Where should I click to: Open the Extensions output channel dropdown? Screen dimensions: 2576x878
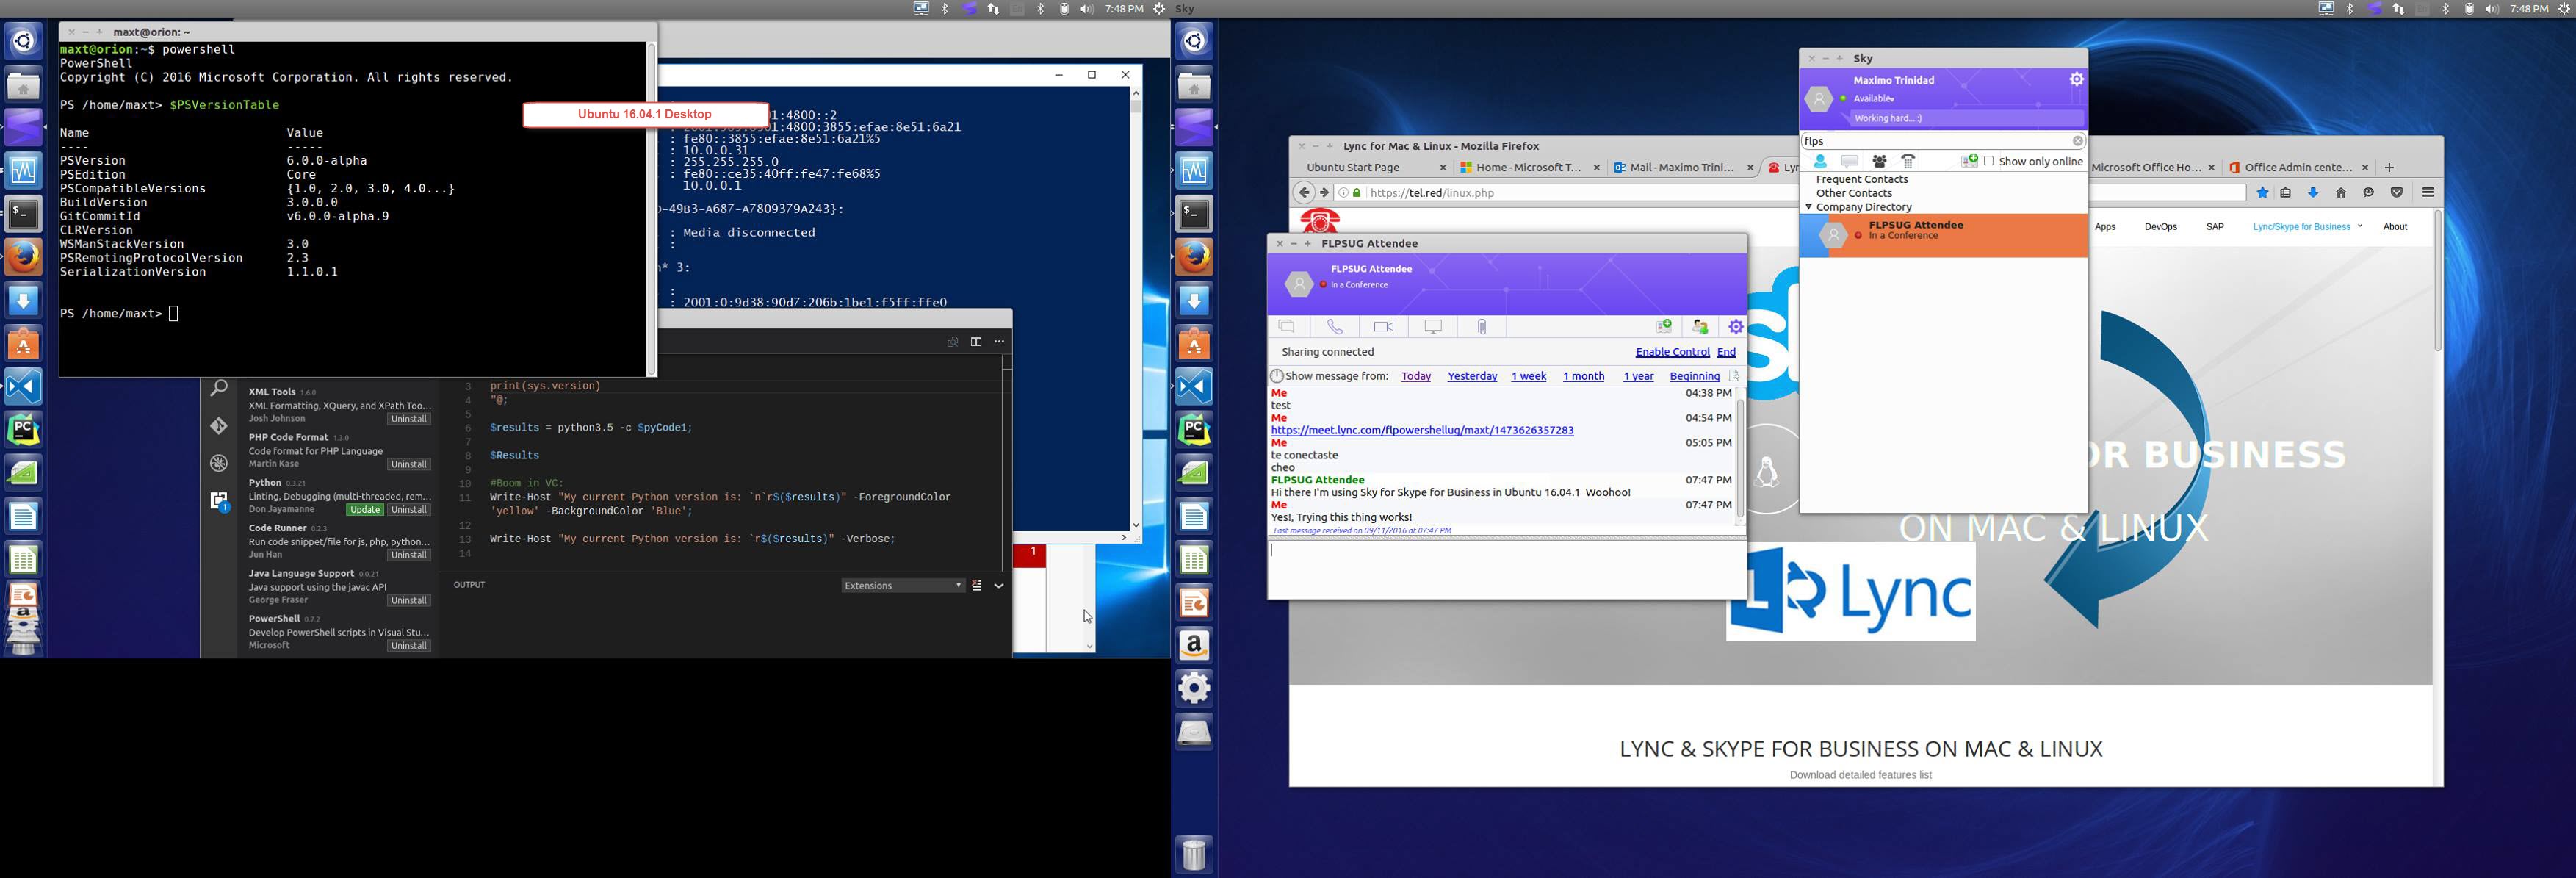(903, 586)
